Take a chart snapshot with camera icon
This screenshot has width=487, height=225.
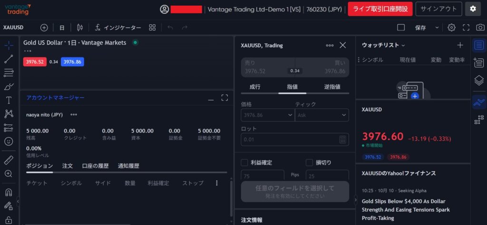(481, 28)
